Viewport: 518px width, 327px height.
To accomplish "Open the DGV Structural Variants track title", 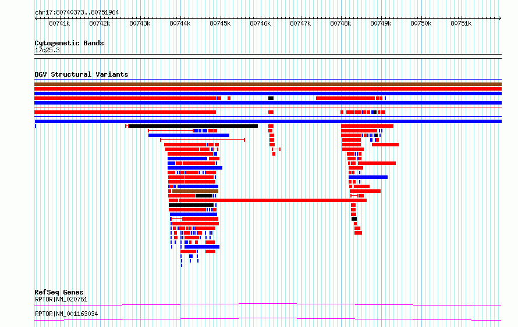I will (81, 74).
